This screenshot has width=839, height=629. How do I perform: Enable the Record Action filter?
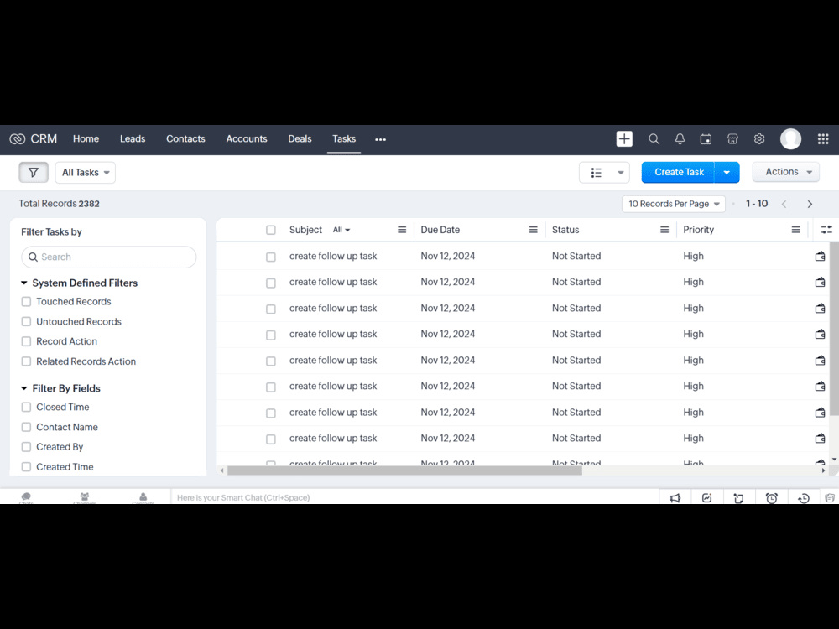26,341
